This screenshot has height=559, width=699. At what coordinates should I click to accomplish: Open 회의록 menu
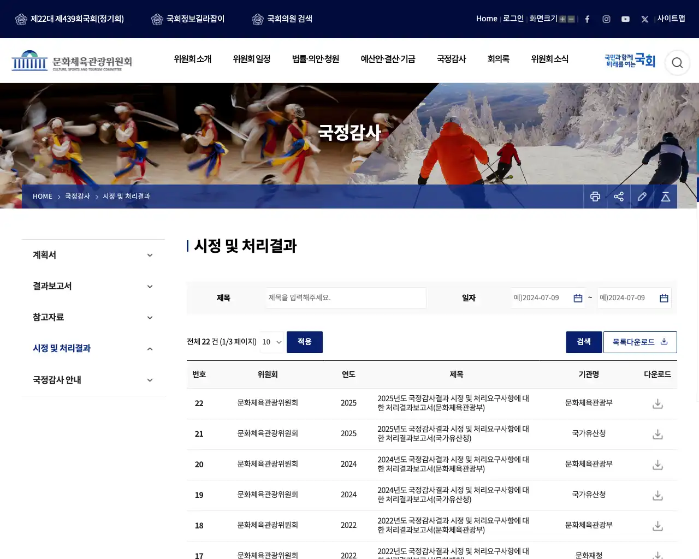(x=498, y=59)
